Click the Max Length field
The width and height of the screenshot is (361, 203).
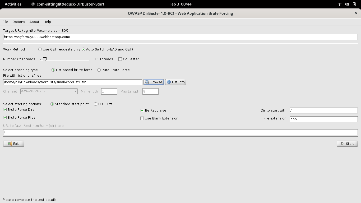coord(150,91)
